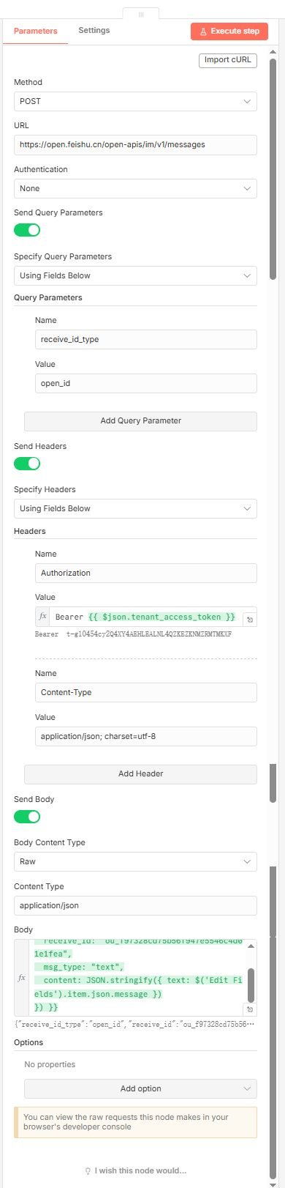Image resolution: width=285 pixels, height=1188 pixels.
Task: Click the Content Type application/json field
Action: (x=135, y=905)
